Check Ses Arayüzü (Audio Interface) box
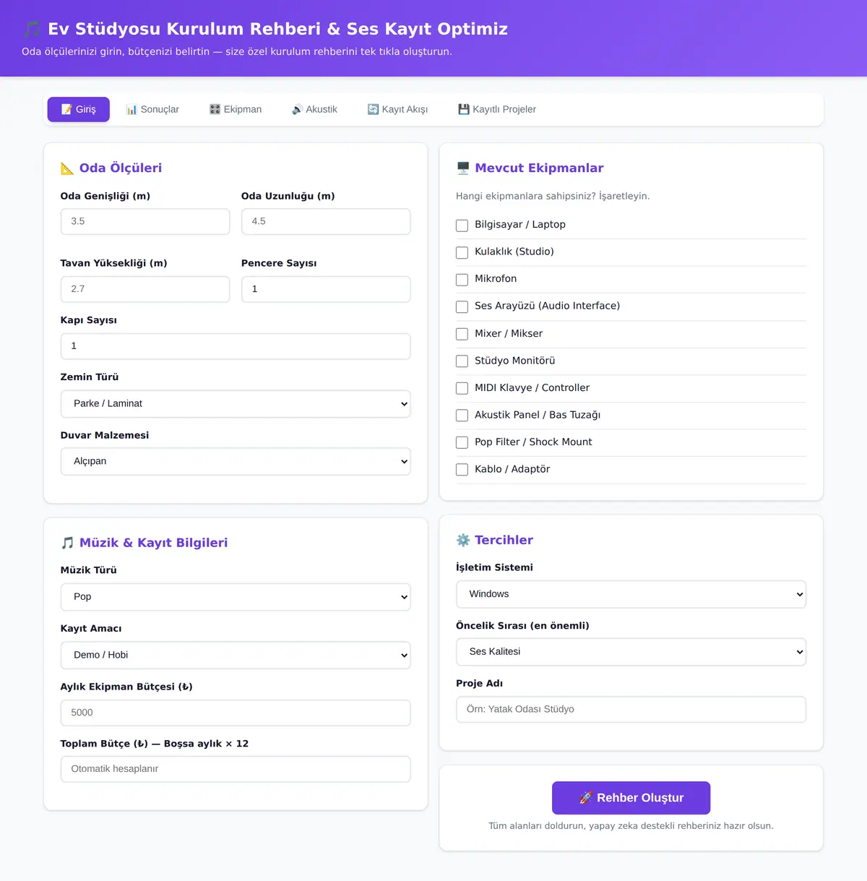Viewport: 867px width, 881px height. click(462, 306)
